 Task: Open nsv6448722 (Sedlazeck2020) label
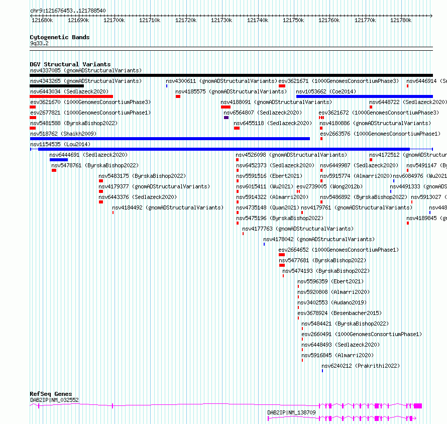click(x=408, y=102)
